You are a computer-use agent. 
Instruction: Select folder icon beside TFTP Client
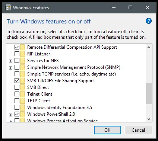coord(22,101)
